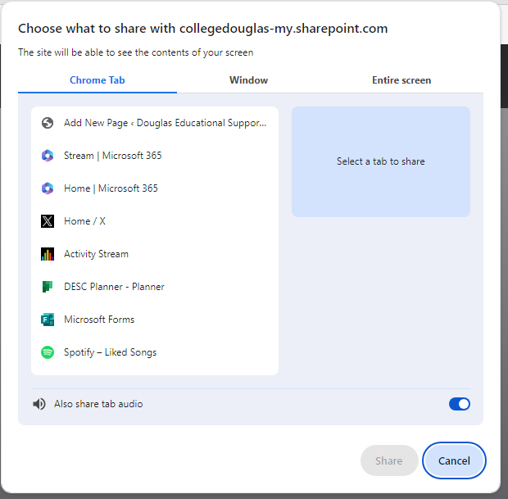This screenshot has width=508, height=499.
Task: Switch to the Window tab
Action: (249, 80)
